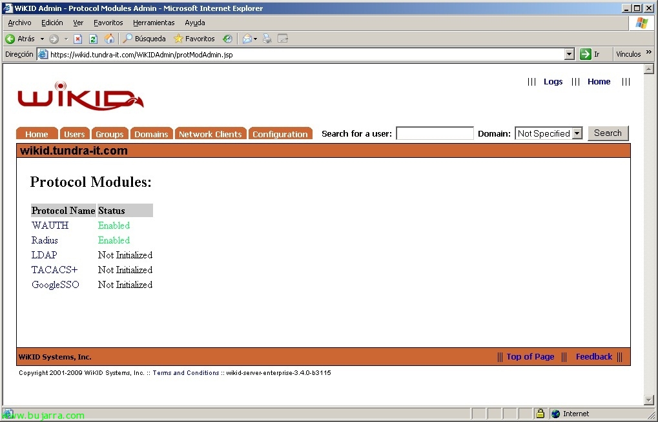The height and width of the screenshot is (422, 658).
Task: Switch to the Configuration tab
Action: point(280,133)
